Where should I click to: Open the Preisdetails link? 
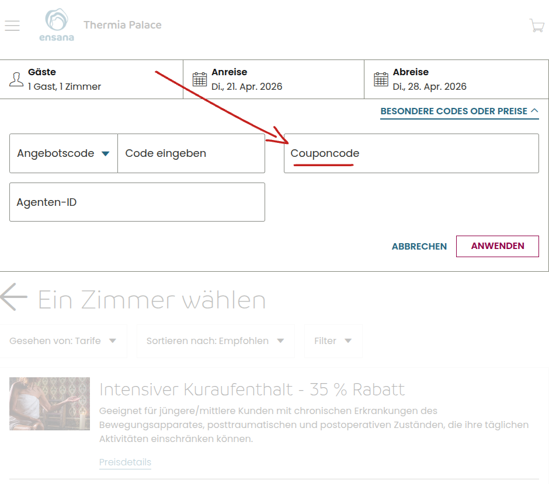coord(125,462)
